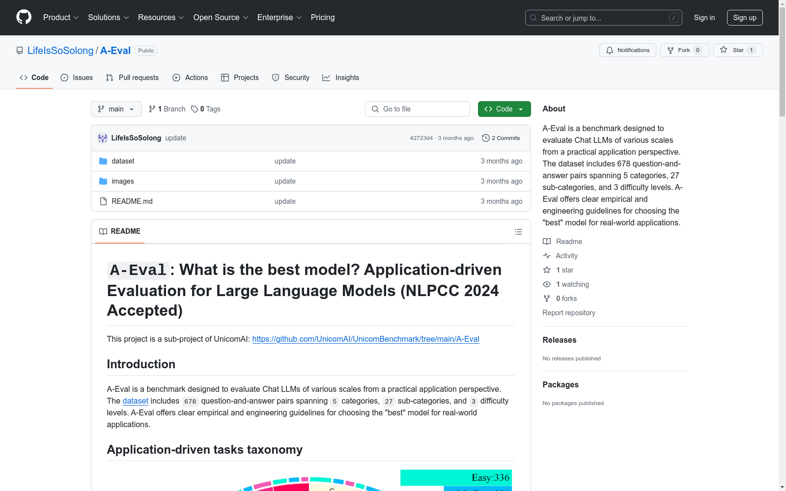Click the Star icon

[724, 50]
